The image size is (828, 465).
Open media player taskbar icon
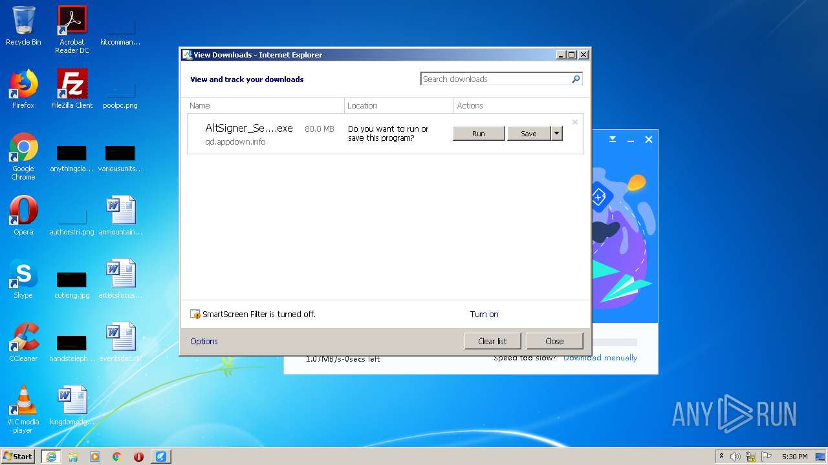click(x=95, y=457)
